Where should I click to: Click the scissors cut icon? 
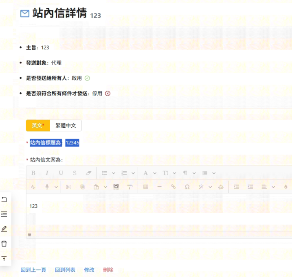68,187
